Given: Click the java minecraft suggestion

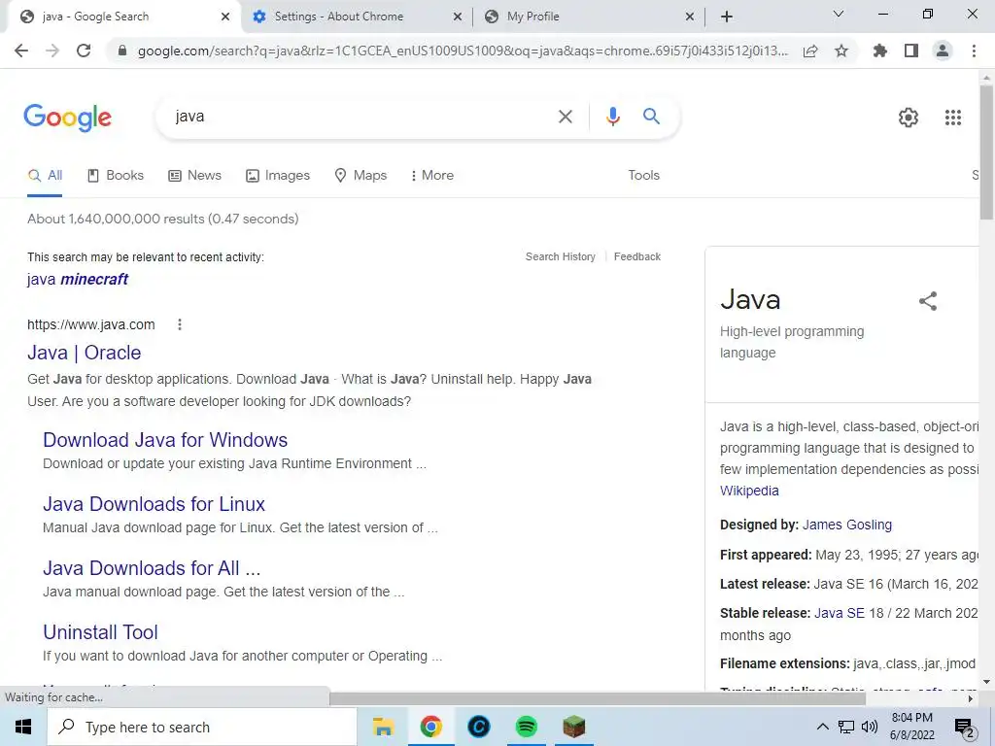Looking at the screenshot, I should [78, 279].
